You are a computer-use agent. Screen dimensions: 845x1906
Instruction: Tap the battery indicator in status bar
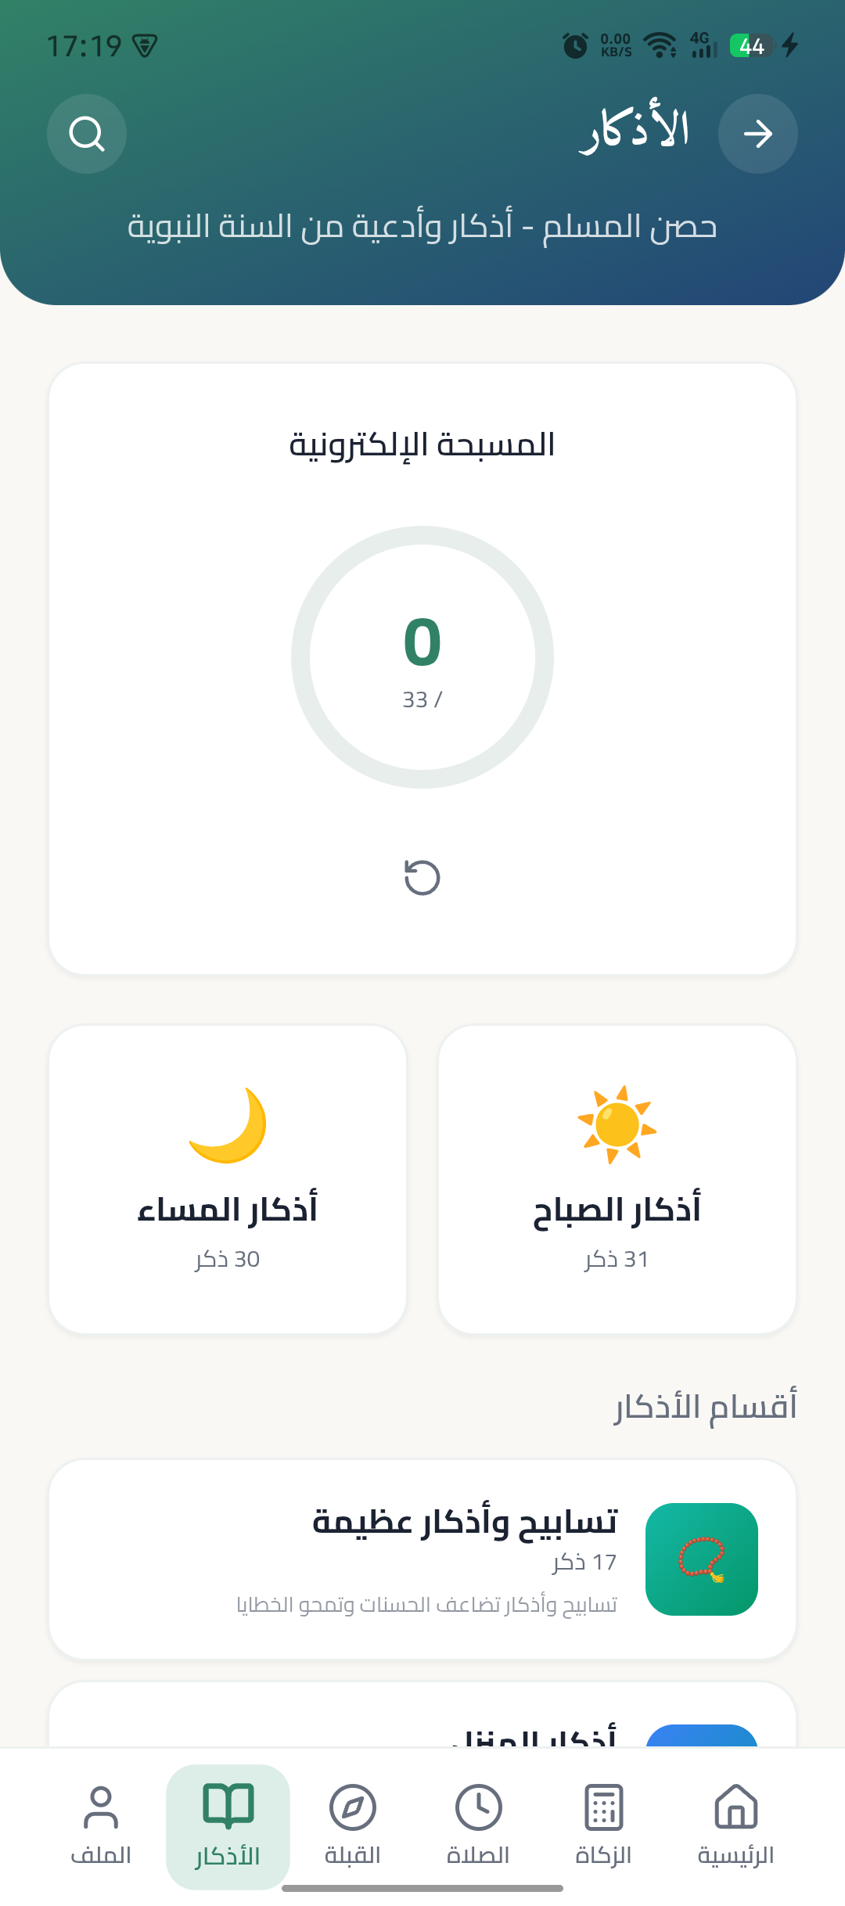[751, 45]
